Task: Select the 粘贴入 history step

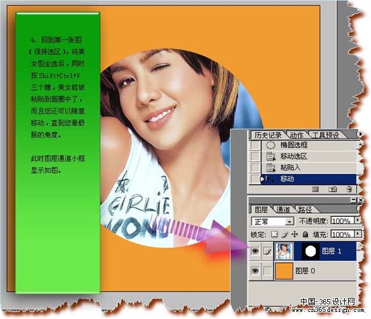Action: click(x=309, y=167)
